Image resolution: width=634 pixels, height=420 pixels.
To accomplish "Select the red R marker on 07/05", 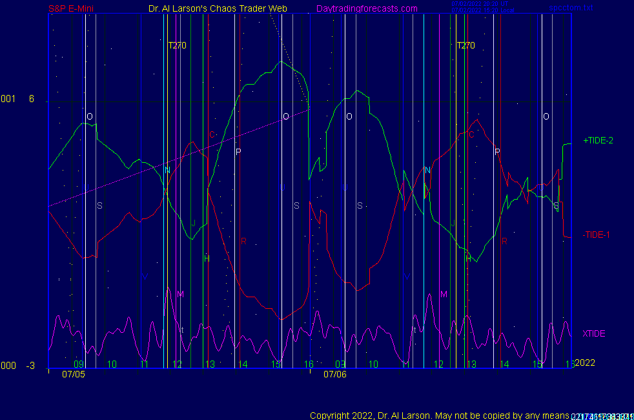I will point(243,241).
